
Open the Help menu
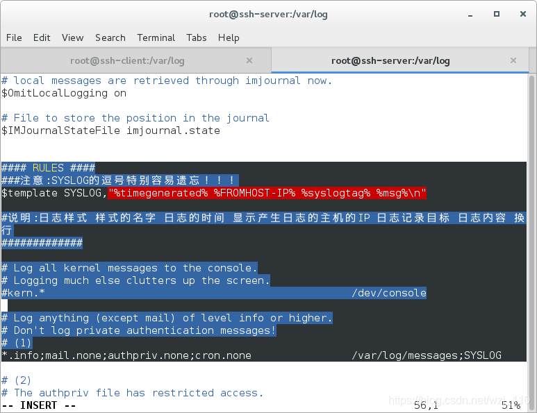(x=229, y=37)
